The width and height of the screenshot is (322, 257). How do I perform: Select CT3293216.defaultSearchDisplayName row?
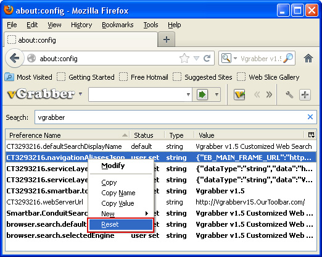coord(161,146)
